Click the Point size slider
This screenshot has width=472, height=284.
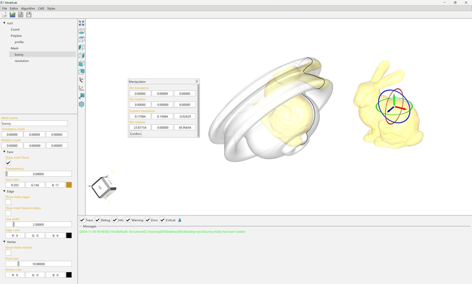click(x=38, y=264)
